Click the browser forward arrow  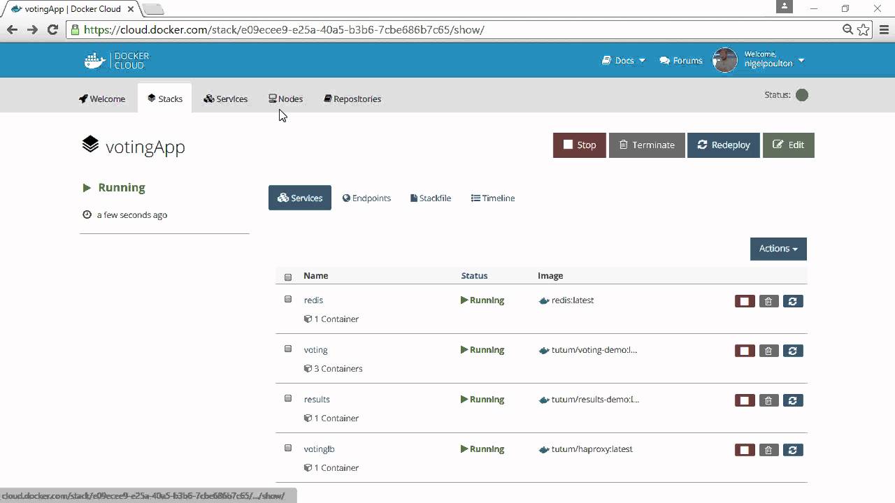click(32, 29)
